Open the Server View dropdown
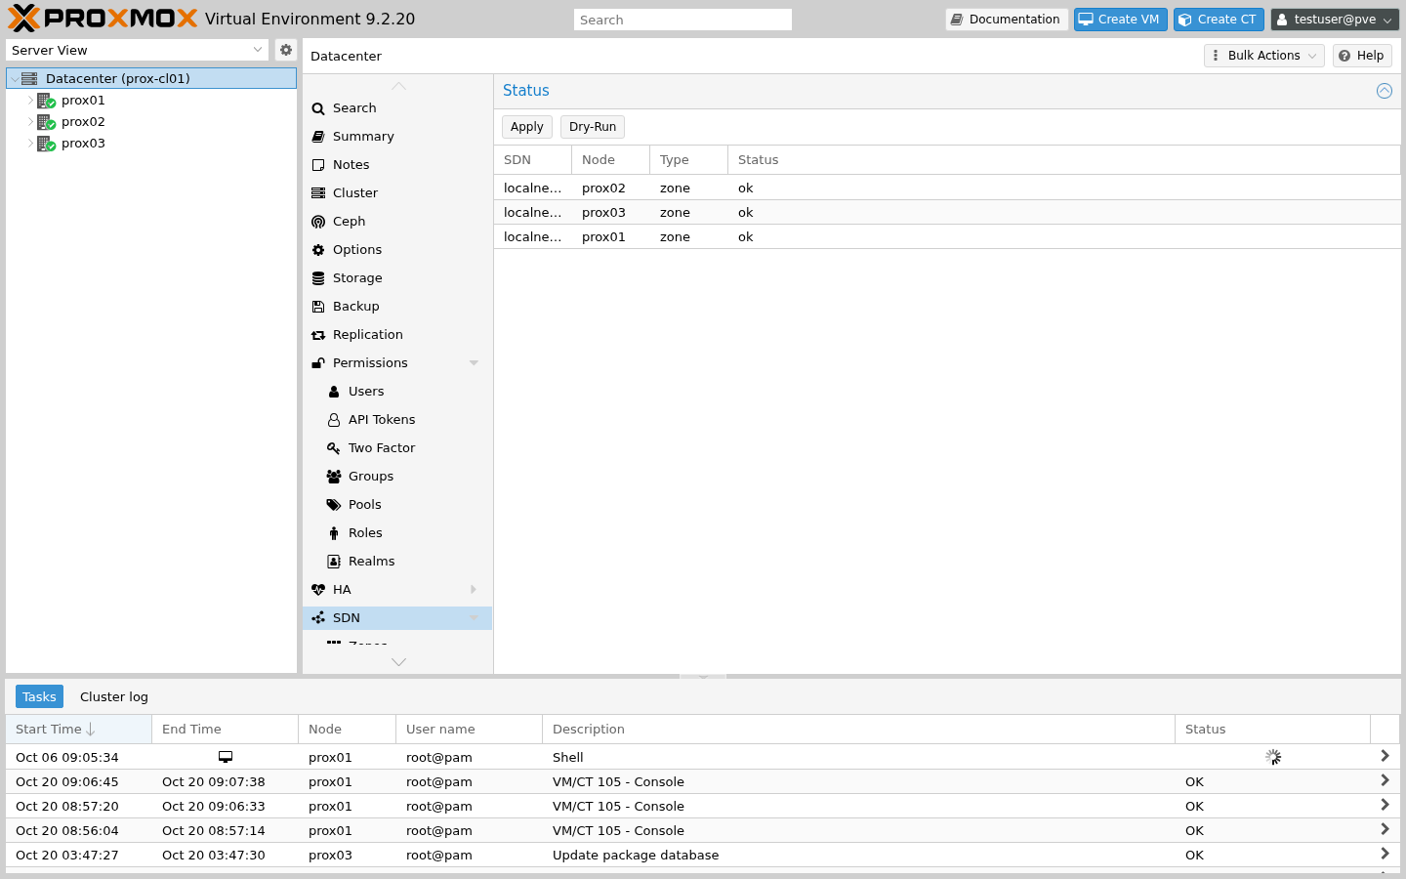1406x879 pixels. [258, 50]
